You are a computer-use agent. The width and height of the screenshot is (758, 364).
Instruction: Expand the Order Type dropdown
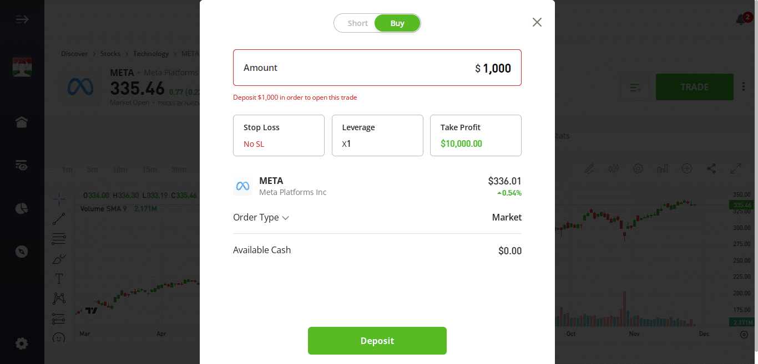[x=261, y=217]
